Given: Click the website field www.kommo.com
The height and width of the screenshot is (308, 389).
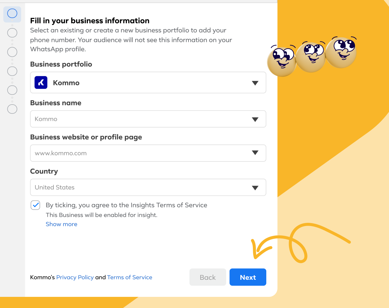Looking at the screenshot, I should tap(148, 153).
